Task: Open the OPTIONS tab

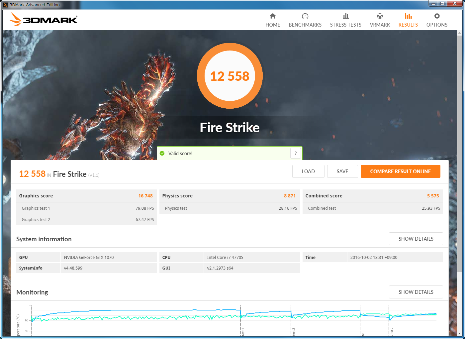Action: (x=437, y=20)
